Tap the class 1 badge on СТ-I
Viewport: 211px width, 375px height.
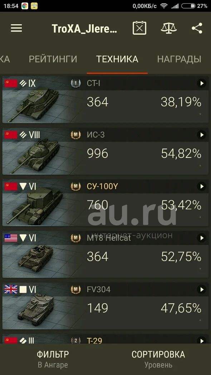click(x=76, y=83)
